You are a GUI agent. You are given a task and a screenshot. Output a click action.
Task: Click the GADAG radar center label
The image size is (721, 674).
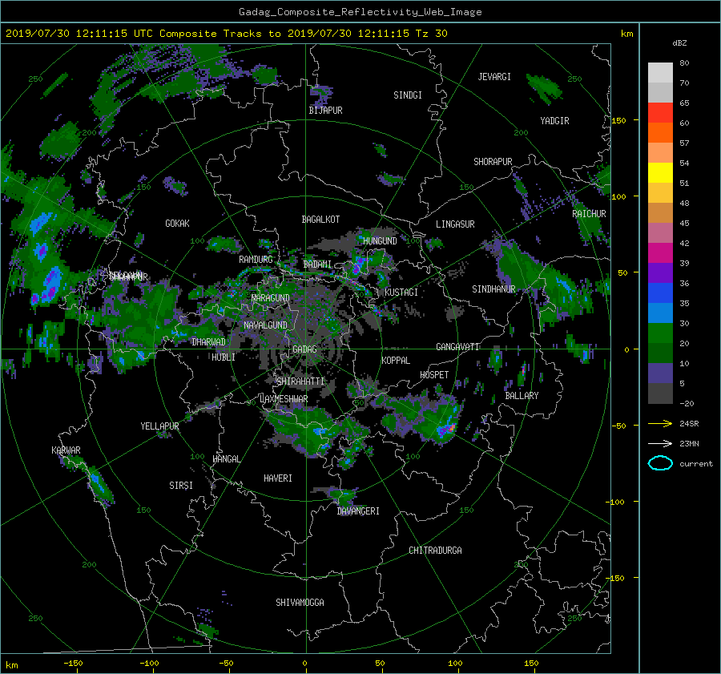click(305, 349)
